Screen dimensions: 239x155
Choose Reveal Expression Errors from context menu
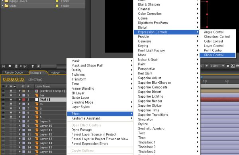click(90, 143)
